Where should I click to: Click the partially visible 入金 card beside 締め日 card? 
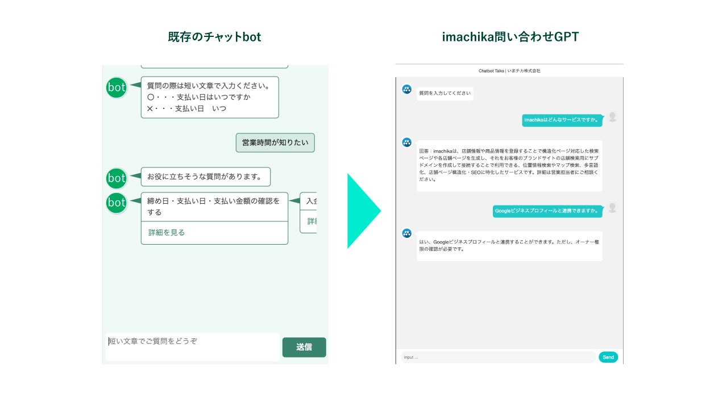pos(308,212)
